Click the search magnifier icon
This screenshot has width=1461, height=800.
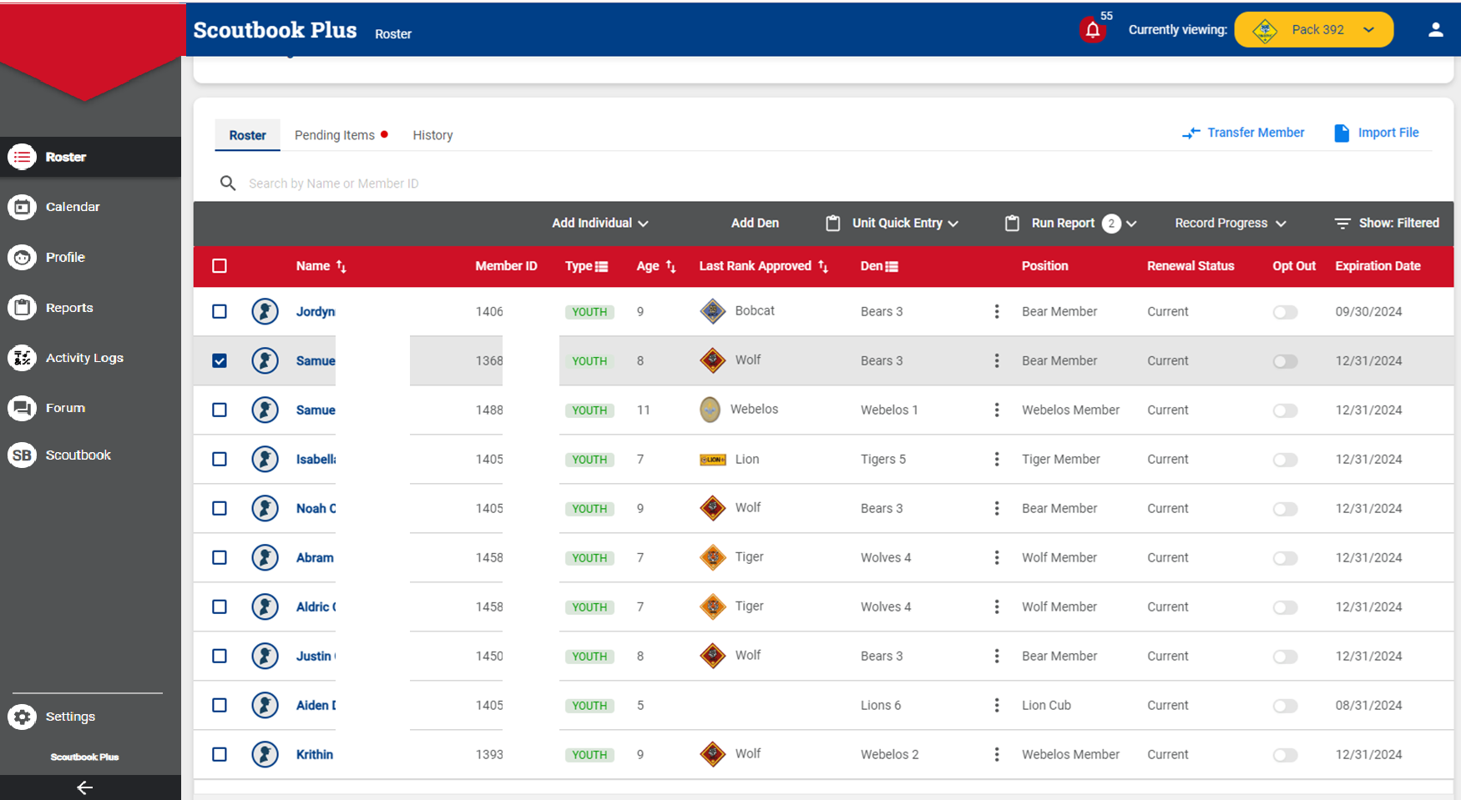pyautogui.click(x=228, y=183)
